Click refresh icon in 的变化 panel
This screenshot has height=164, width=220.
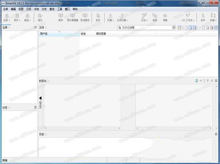point(197,81)
